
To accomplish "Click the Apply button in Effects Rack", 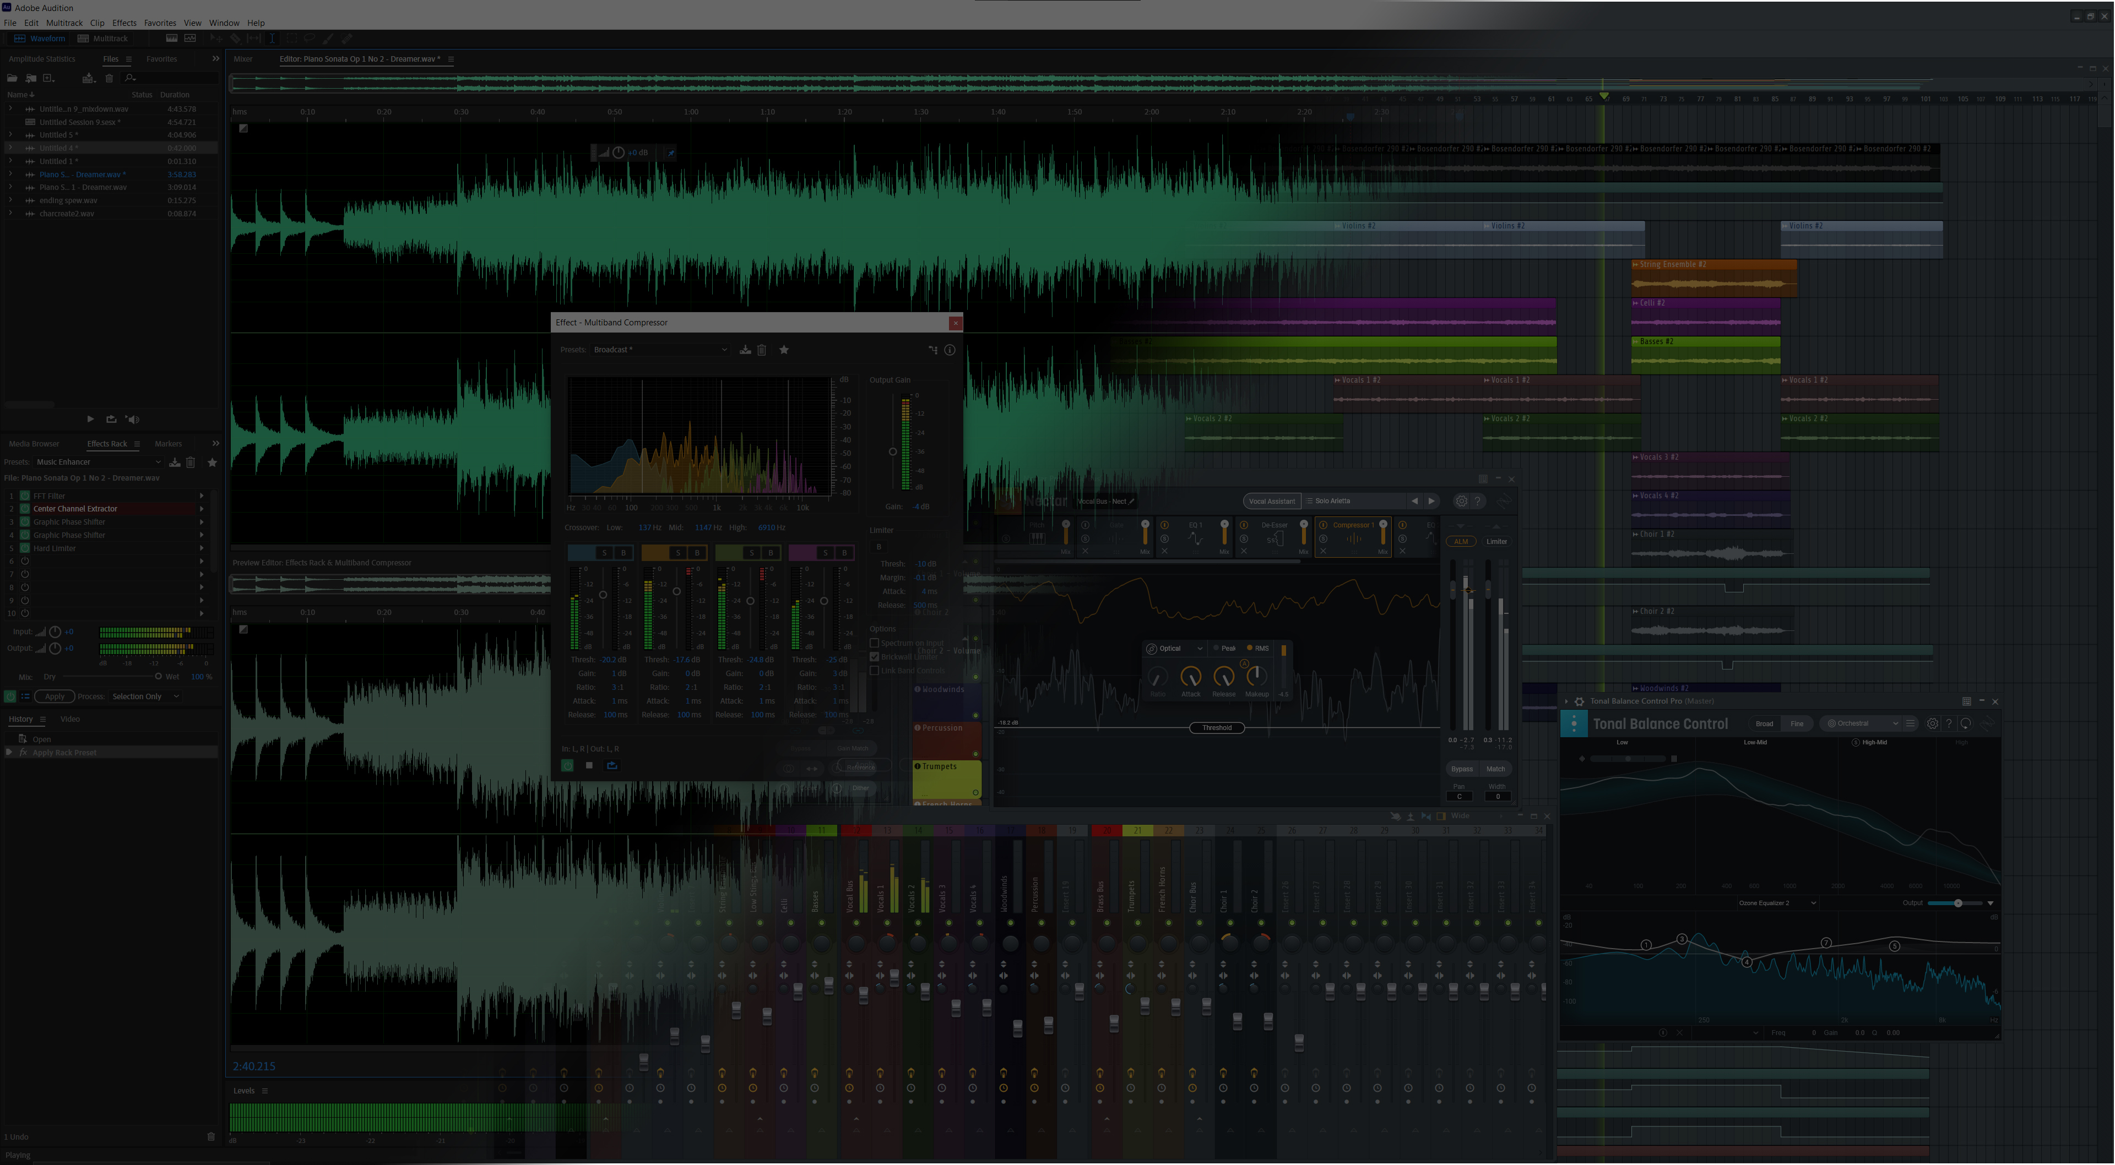I will (54, 696).
